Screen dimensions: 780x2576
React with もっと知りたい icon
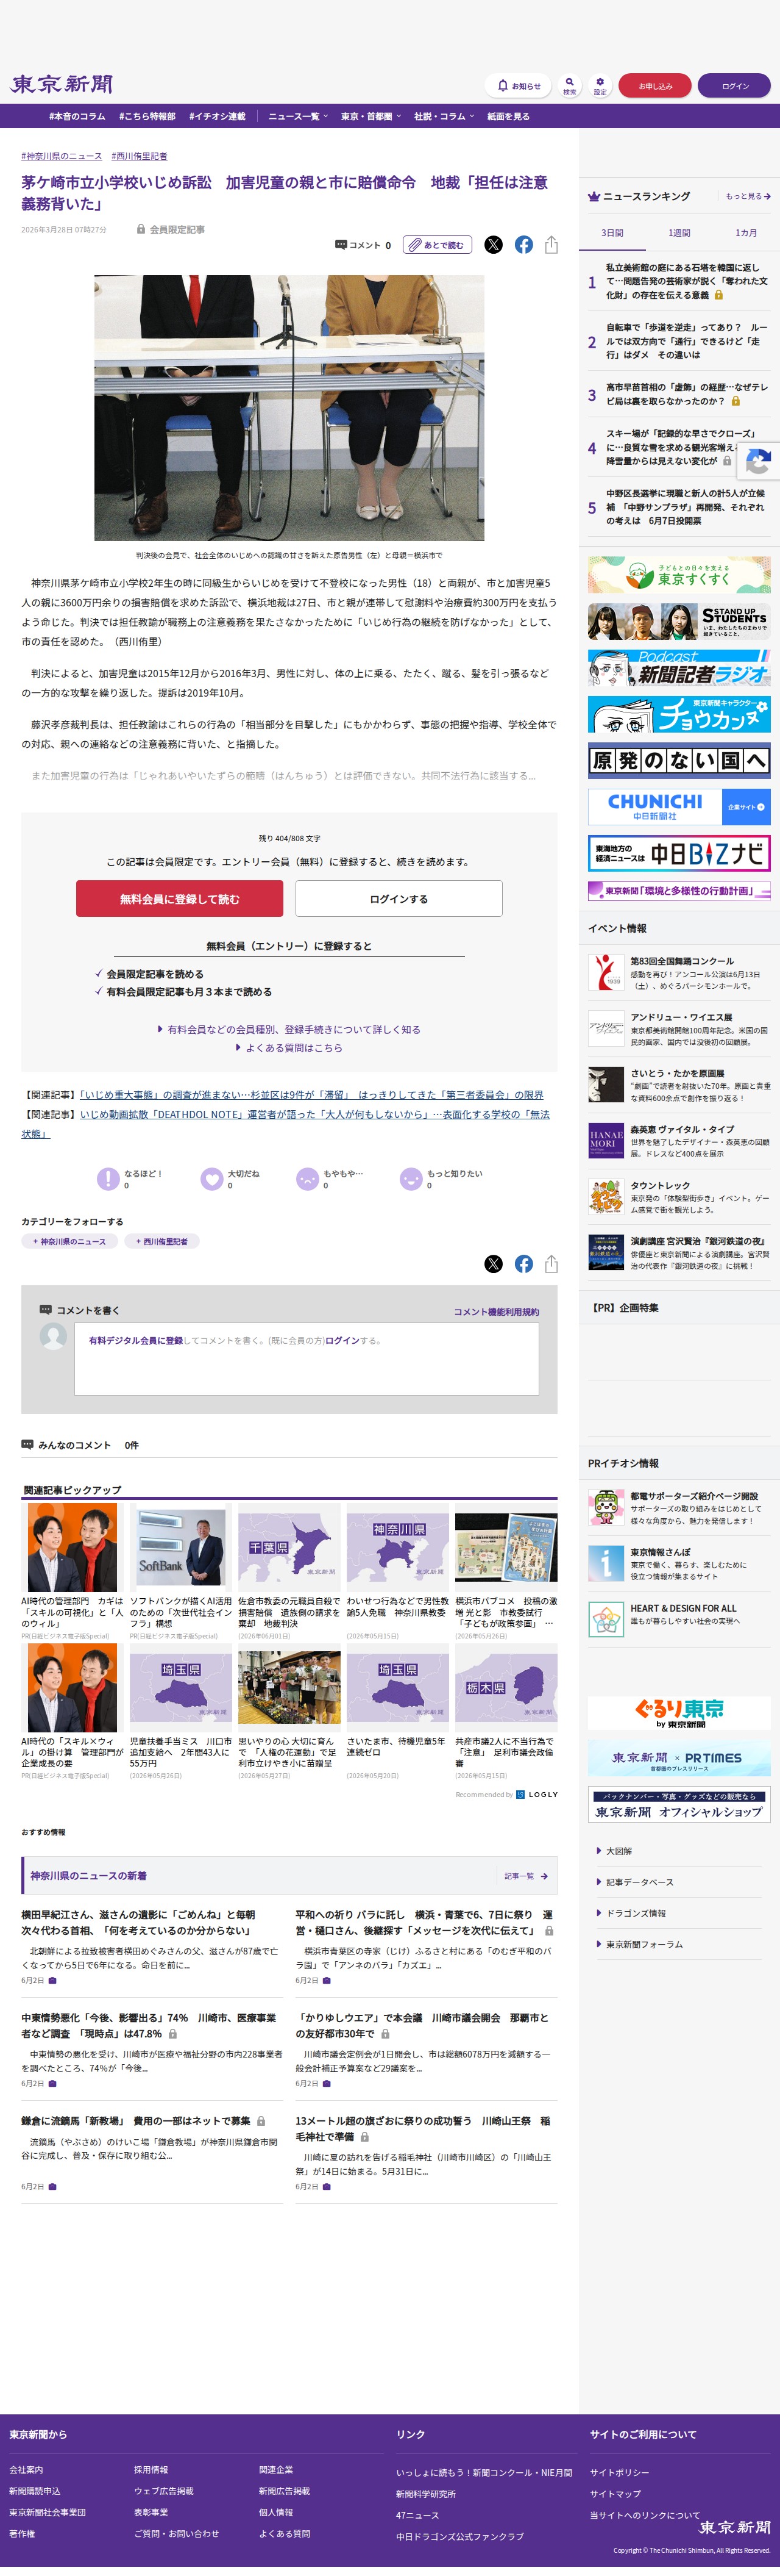(411, 1179)
